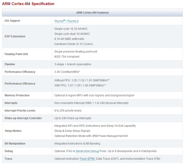The height and width of the screenshot is (165, 185).
Task: Click the Wake-up Interrupt Controller label
Action: coord(23,118)
